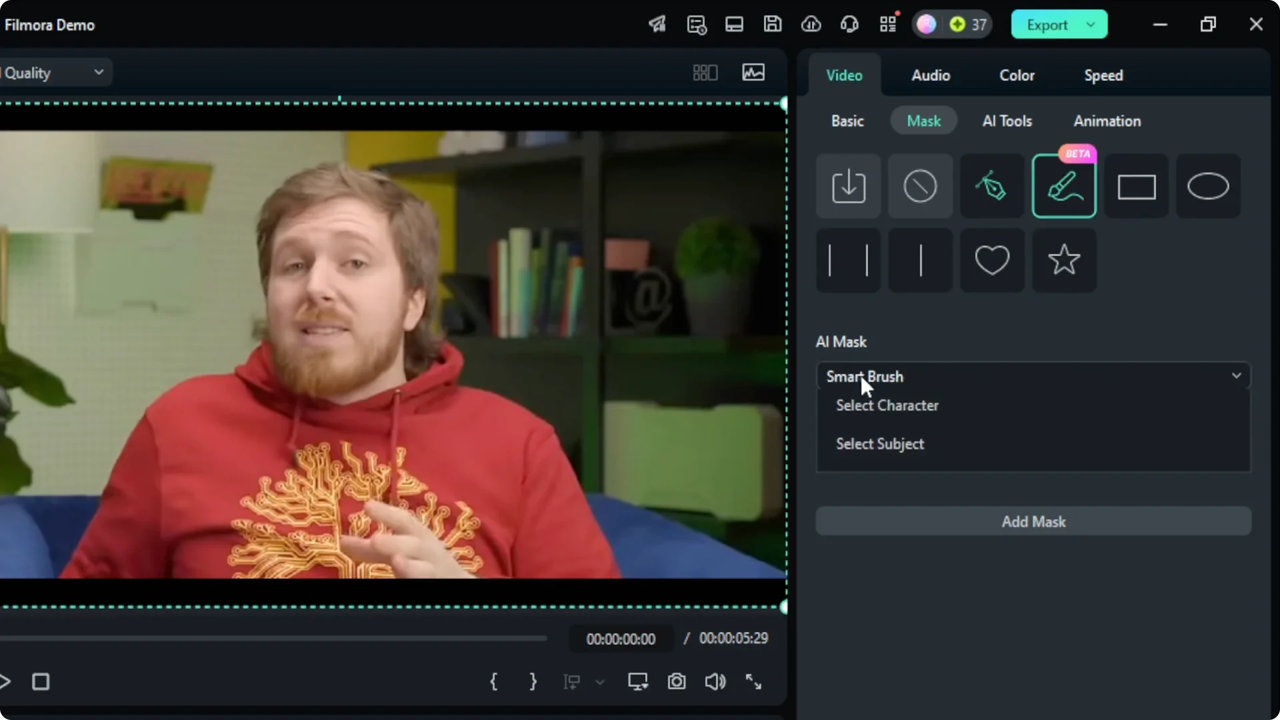Select the Pen draw mask tool

pos(991,187)
